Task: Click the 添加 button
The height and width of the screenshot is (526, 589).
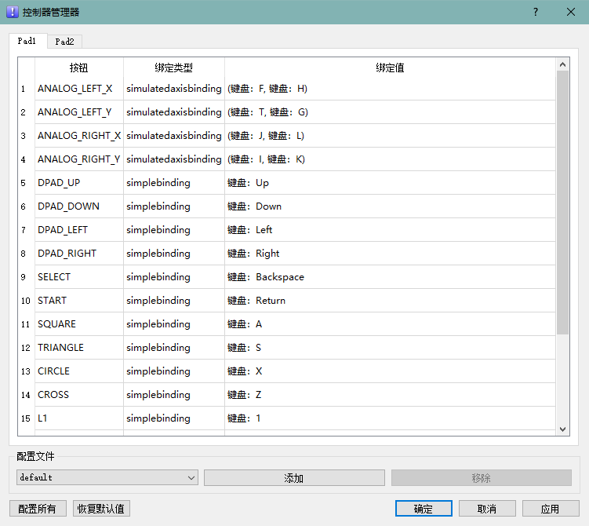Action: 294,478
